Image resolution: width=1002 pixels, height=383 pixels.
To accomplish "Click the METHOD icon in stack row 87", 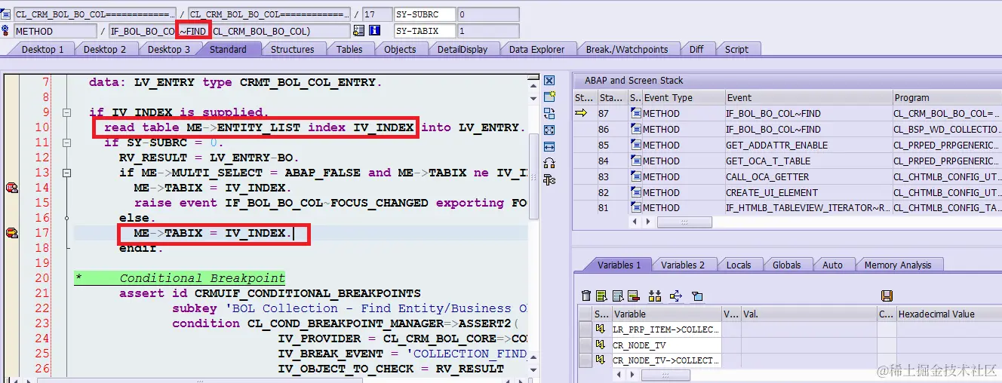I will pos(635,114).
